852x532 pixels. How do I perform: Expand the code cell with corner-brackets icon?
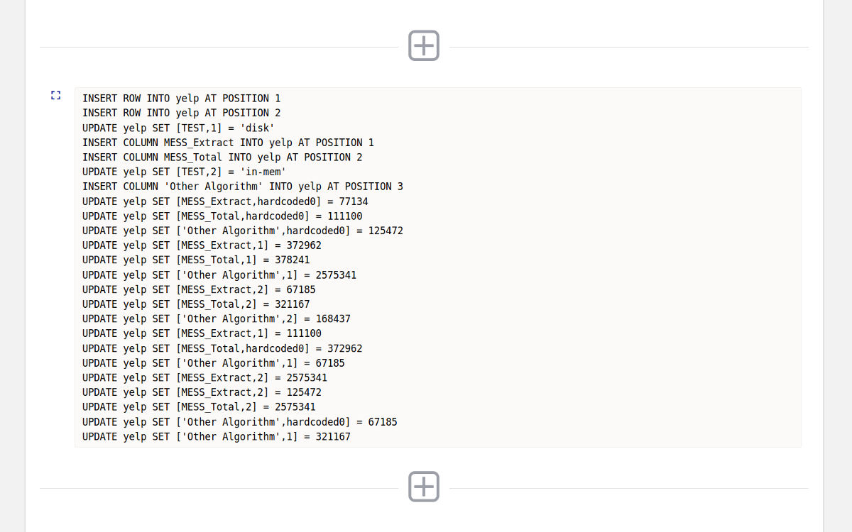click(56, 95)
